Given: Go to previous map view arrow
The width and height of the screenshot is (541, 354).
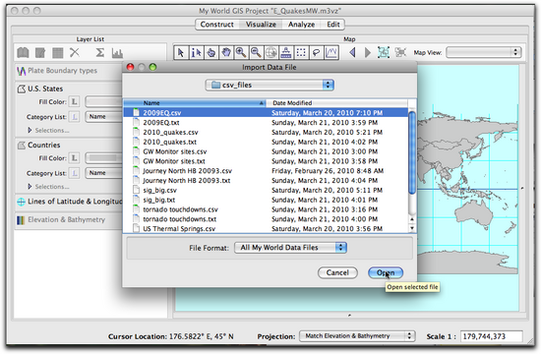Looking at the screenshot, I should (352, 52).
